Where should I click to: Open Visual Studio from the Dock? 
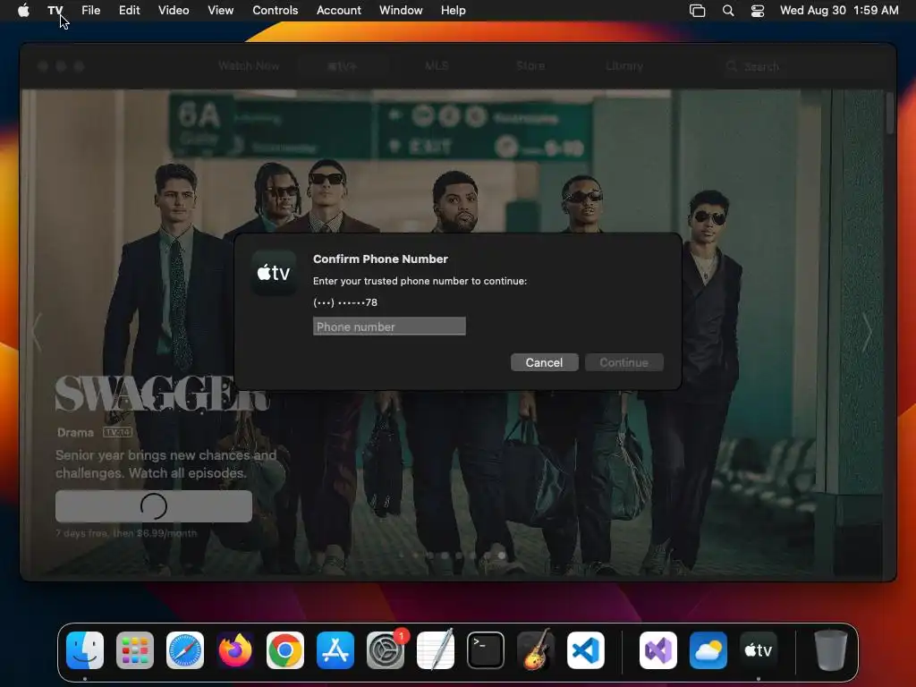tap(658, 650)
